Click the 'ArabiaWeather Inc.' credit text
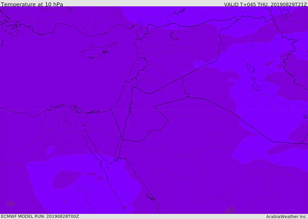 pos(286,217)
